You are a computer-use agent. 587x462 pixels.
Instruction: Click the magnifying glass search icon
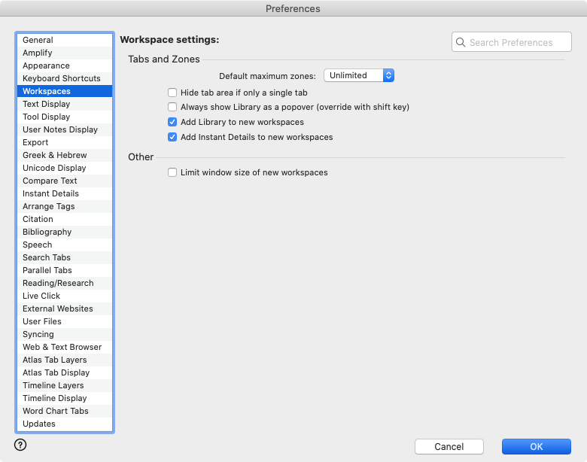tap(461, 43)
